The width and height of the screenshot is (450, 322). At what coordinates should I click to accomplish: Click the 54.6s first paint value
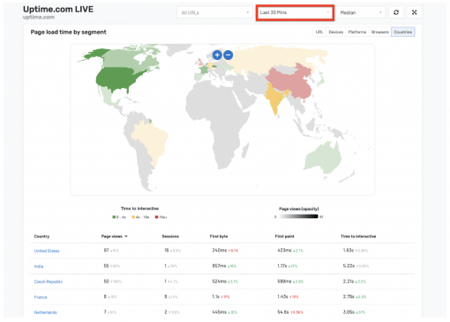[x=283, y=312]
